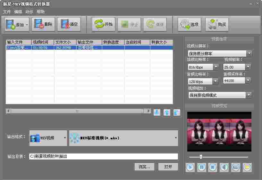This screenshot has width=262, height=180.
Task: Open the 816 kbps video bitrate dropdown
Action: (216, 67)
